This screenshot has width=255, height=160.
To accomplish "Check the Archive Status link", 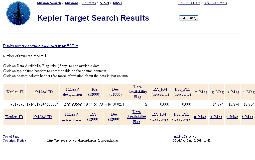I will [x=216, y=3].
